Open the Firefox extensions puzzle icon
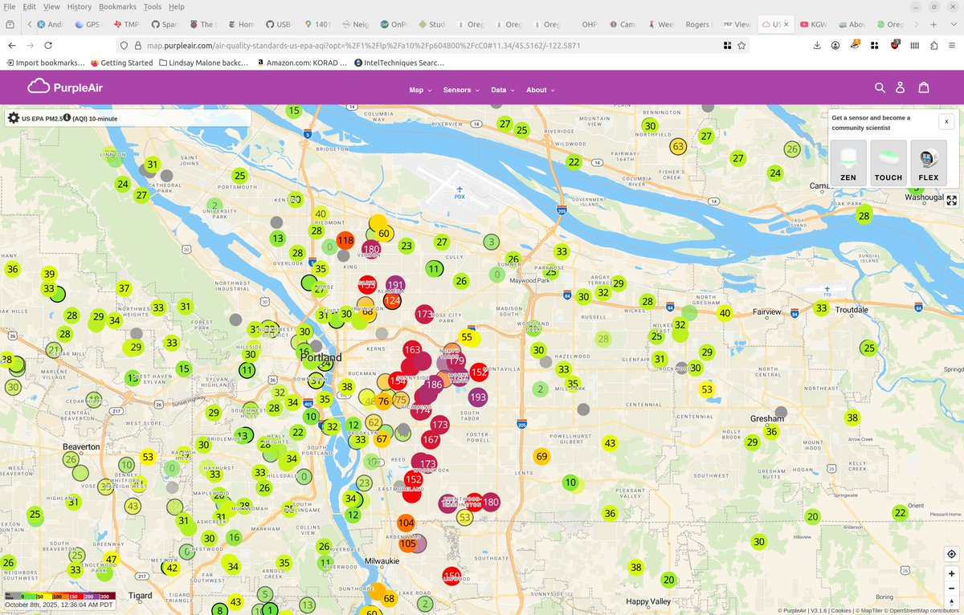Screen dimensions: 964x615 coord(874,46)
